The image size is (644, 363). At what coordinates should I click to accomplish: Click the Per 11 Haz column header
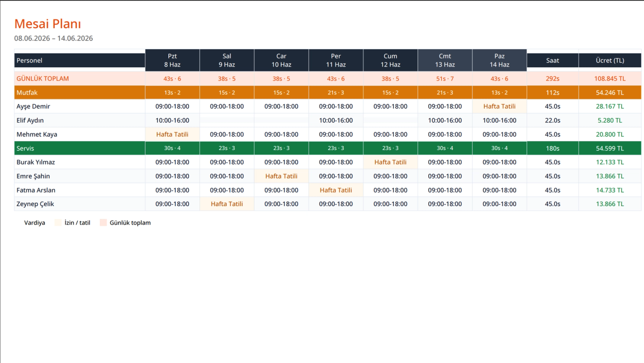click(x=336, y=60)
